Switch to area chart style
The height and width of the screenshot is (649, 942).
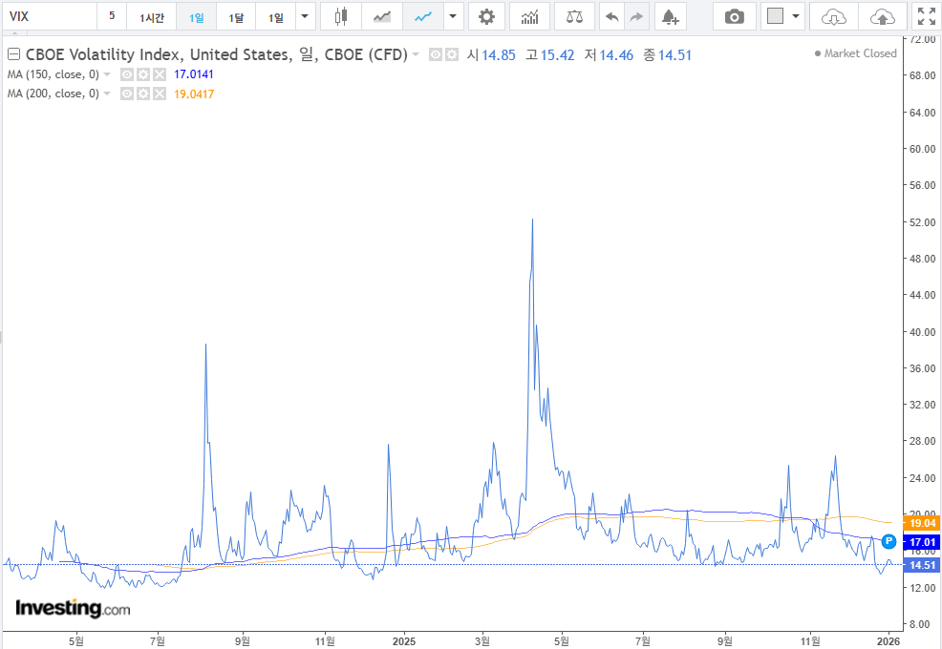point(382,16)
